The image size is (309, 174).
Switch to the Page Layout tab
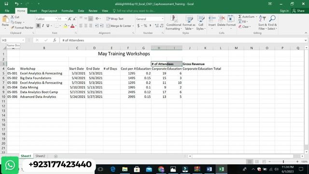49,11
